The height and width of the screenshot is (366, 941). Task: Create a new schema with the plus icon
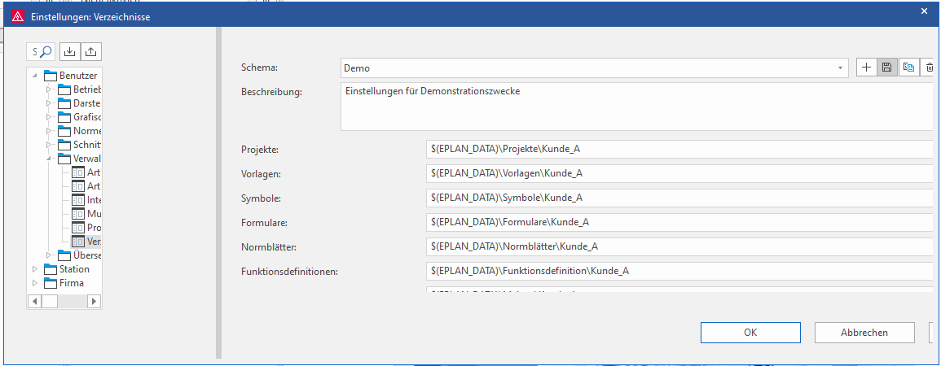pos(866,68)
